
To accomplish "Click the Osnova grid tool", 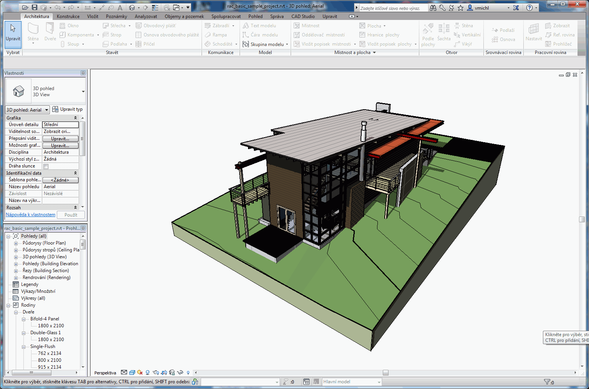I will coord(503,39).
